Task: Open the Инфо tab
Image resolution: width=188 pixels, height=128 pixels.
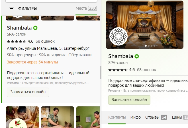Action: 136,117
